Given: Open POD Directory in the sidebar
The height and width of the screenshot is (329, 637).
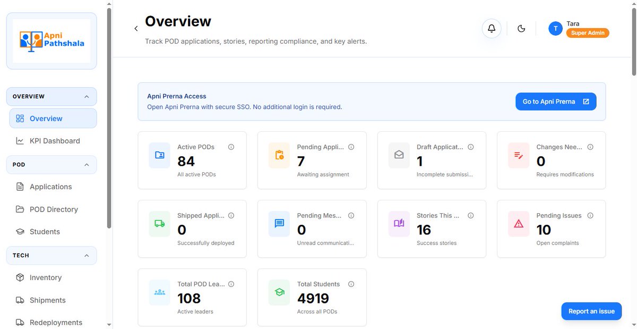Looking at the screenshot, I should point(53,209).
